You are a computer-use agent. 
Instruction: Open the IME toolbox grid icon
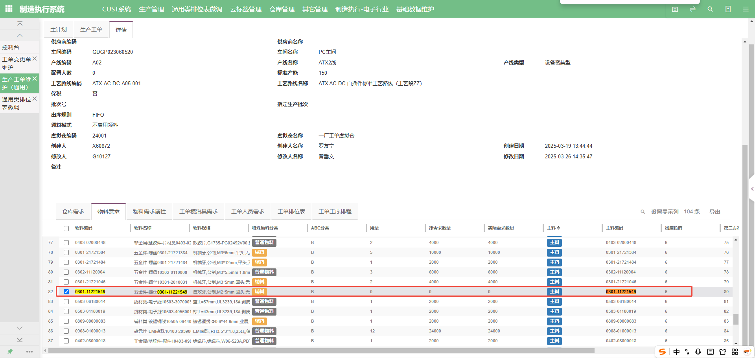pyautogui.click(x=735, y=352)
